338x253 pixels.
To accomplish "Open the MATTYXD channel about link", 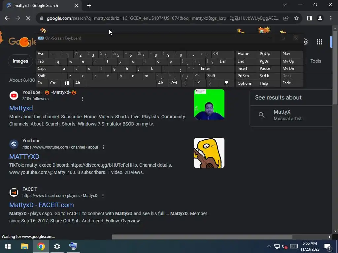I will point(24,156).
